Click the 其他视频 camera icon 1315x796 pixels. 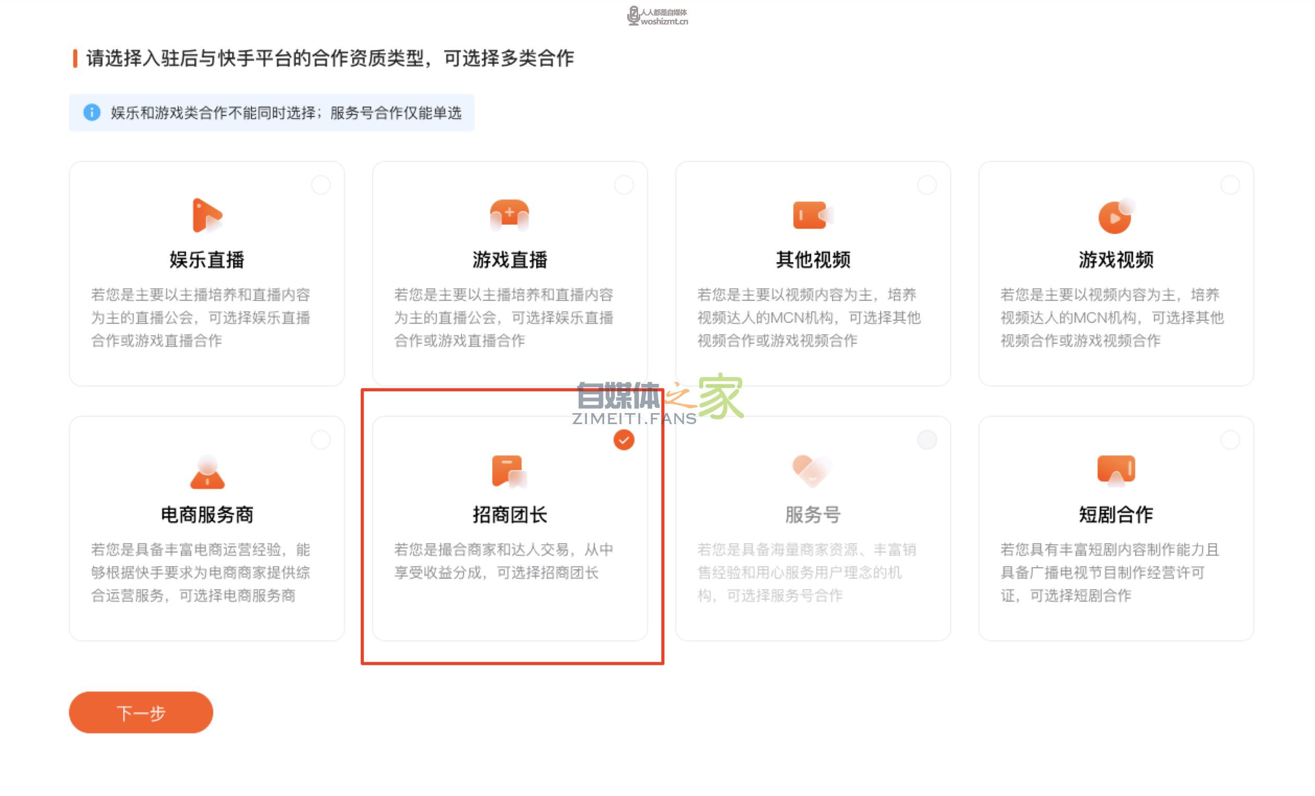(812, 215)
